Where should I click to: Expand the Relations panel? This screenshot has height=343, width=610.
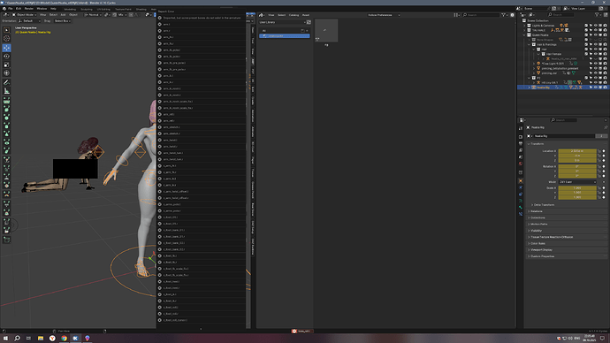pyautogui.click(x=568, y=211)
